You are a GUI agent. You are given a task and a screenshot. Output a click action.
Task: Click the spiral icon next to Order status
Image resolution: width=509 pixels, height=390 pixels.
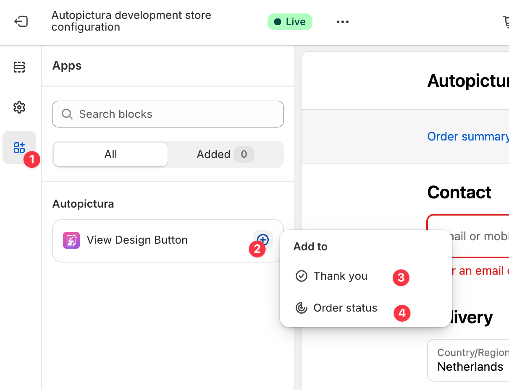(x=301, y=308)
